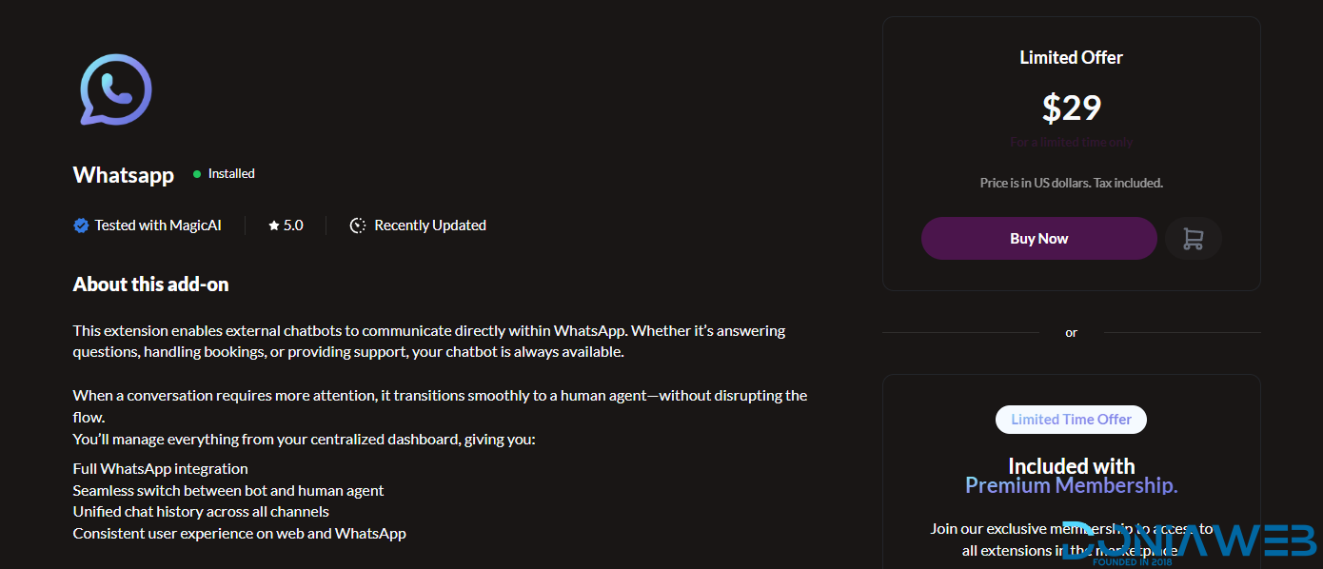Click the About this add-on heading
This screenshot has height=569, width=1323.
tap(151, 284)
